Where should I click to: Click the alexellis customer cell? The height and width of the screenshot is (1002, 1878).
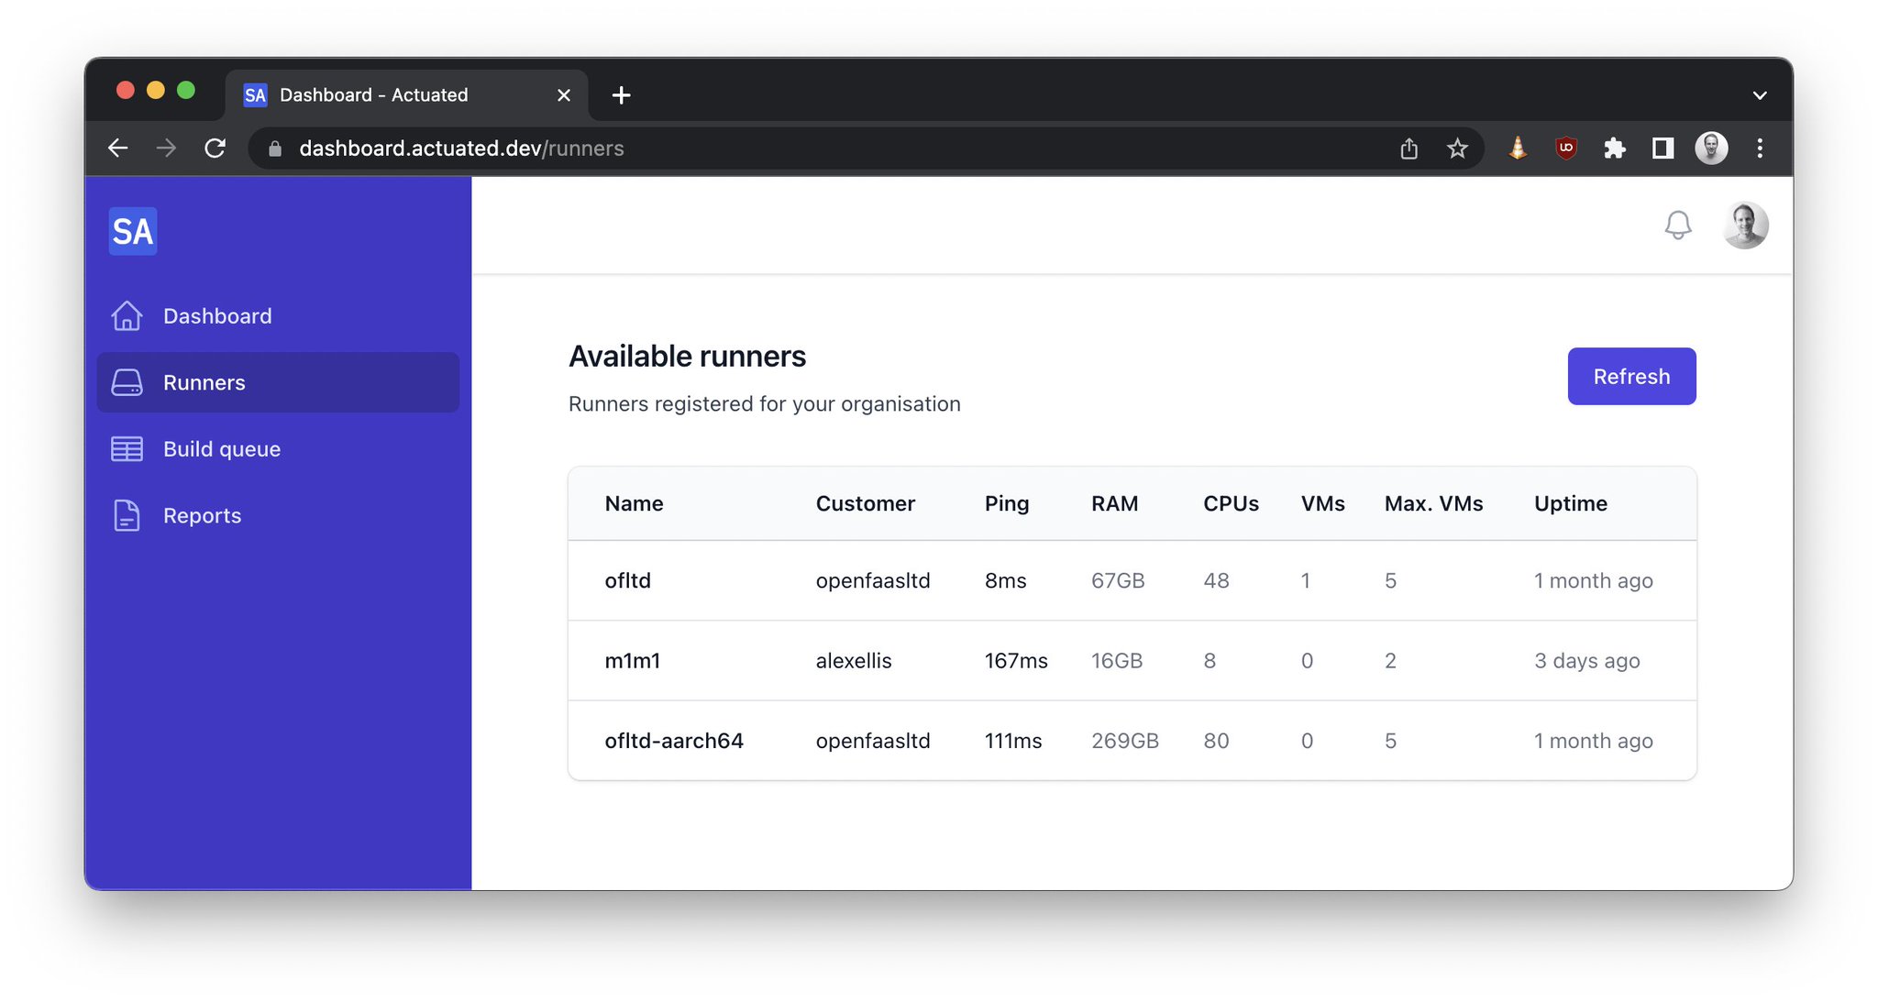[x=853, y=660]
